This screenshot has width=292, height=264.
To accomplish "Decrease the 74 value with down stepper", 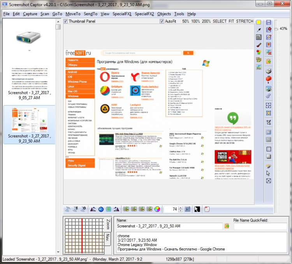I will point(180,211).
